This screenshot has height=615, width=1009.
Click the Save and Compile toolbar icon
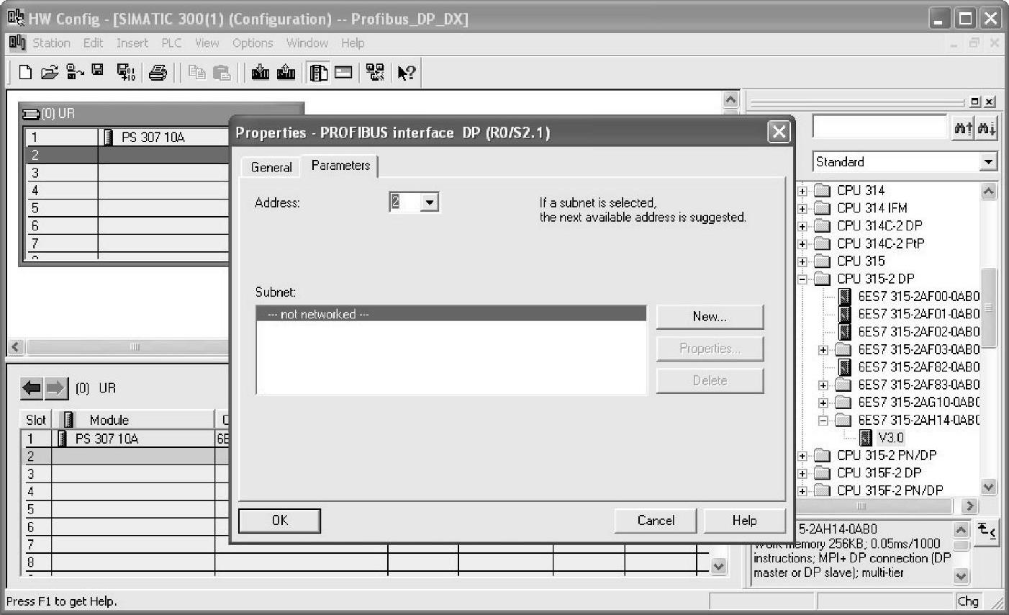[125, 72]
